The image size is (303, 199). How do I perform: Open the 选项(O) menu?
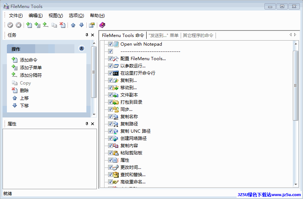point(76,16)
